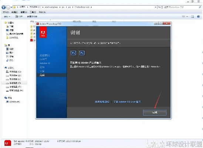Toggle the preview pane icon
Screen dimensions: 203x148
point(192,16)
